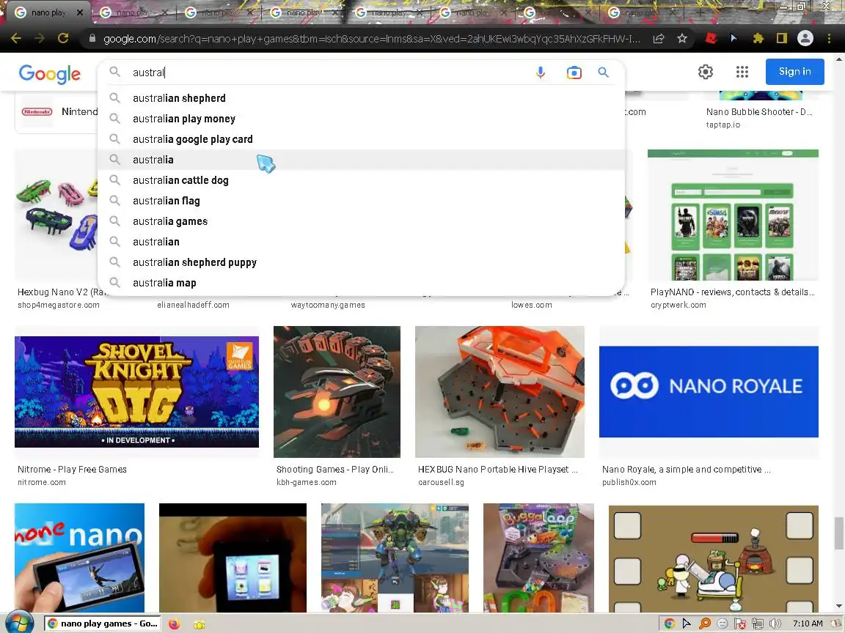Click the Nintendo chip suggestion
Image resolution: width=845 pixels, height=633 pixels.
point(56,112)
